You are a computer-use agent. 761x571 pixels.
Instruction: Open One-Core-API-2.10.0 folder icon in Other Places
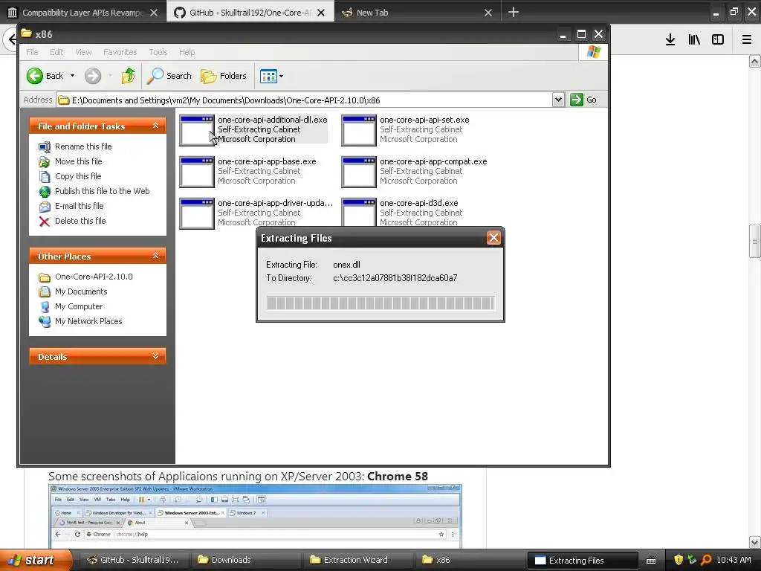click(x=45, y=277)
